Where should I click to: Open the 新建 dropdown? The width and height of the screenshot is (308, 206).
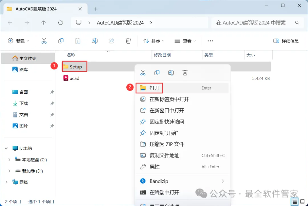18,41
